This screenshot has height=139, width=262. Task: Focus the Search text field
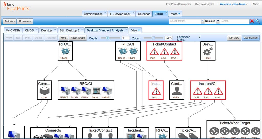point(235,21)
